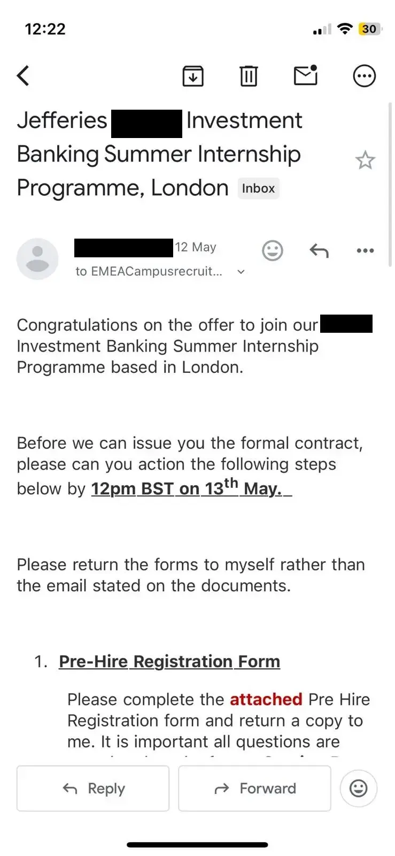Tap the Pre-Hire Registration Form heading
The height and width of the screenshot is (856, 395).
[169, 661]
